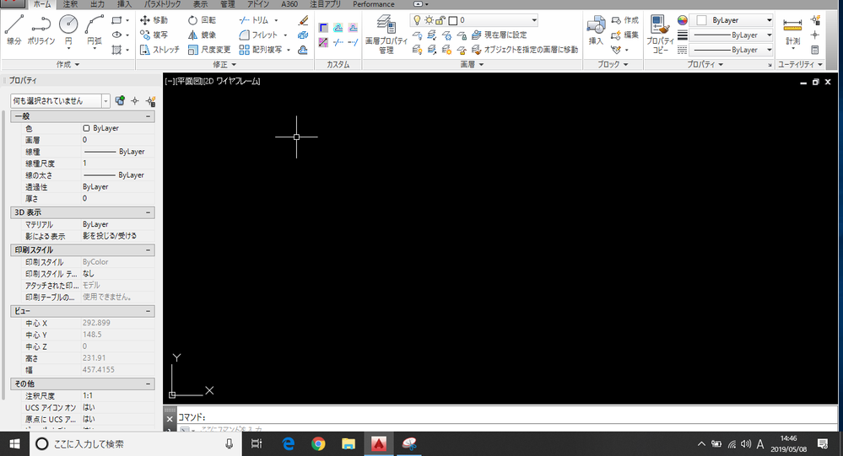Click the トリム (Trim) tool

[254, 20]
